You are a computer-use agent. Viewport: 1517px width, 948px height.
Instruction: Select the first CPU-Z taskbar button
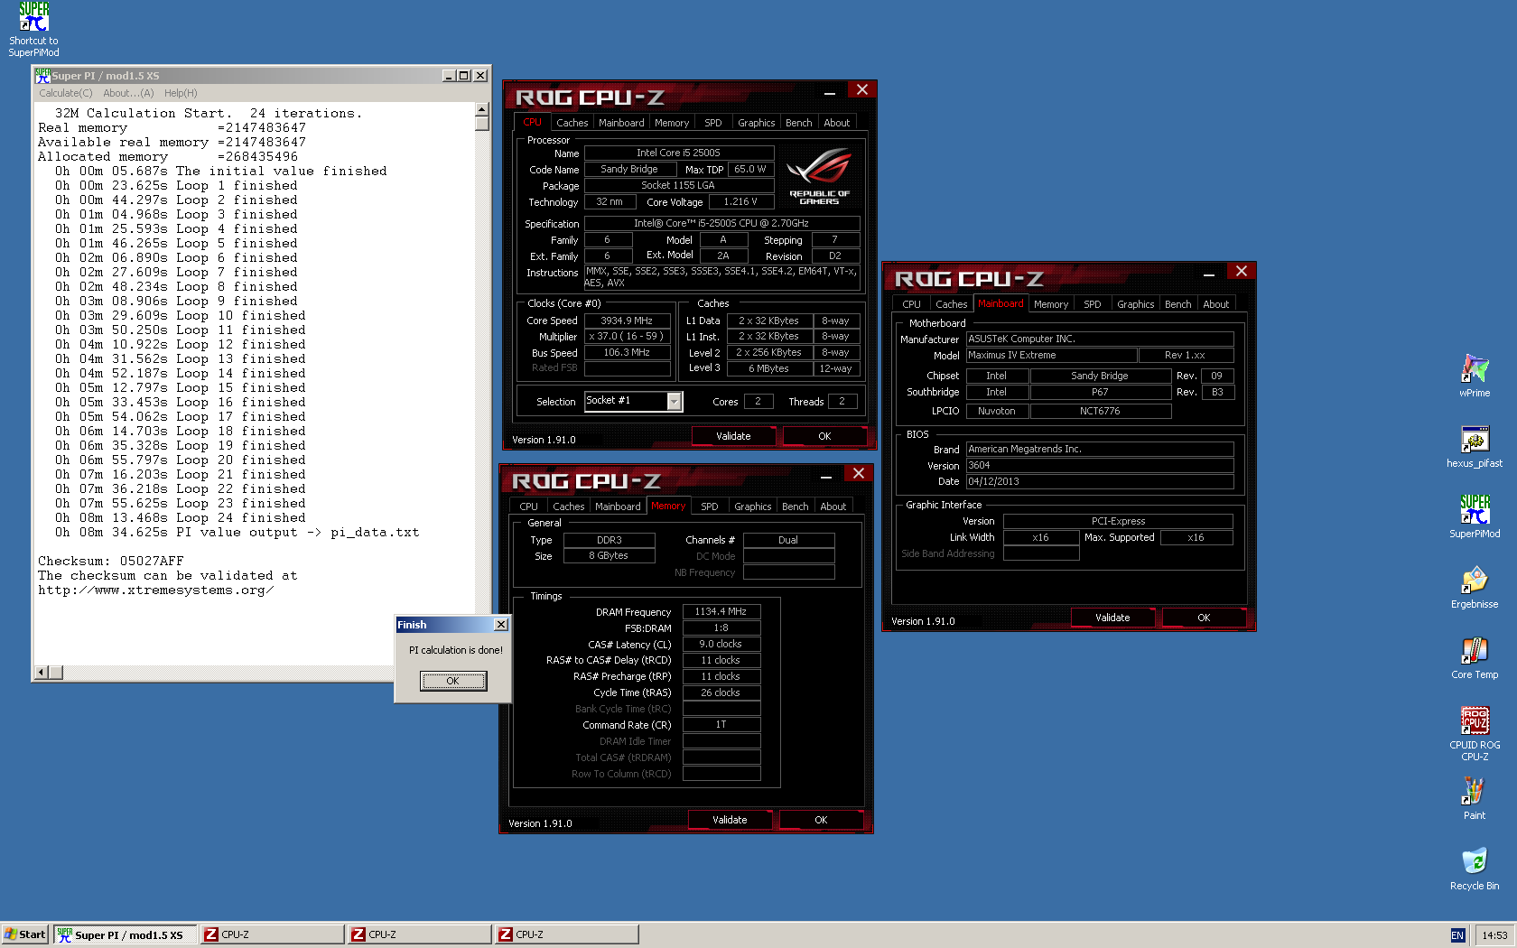click(x=272, y=934)
